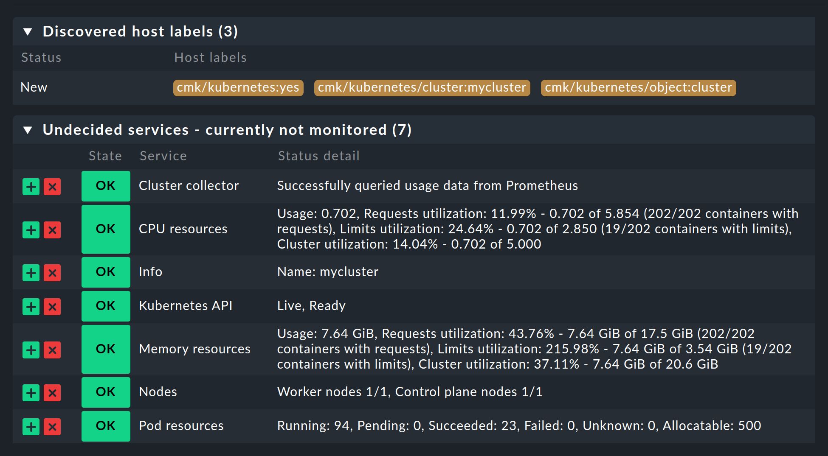Select the cmk/kubernetes/cluster:mycluster label
828x456 pixels.
(422, 88)
